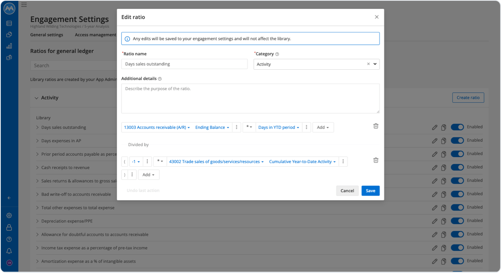Clear the Activity category selection
Image resolution: width=501 pixels, height=273 pixels.
pos(368,64)
